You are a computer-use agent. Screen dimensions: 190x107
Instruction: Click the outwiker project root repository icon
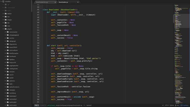[x=4, y=2]
